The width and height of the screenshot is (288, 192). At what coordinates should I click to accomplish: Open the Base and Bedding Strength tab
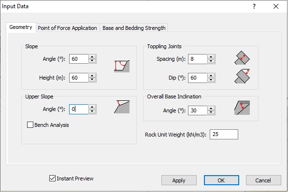(134, 28)
